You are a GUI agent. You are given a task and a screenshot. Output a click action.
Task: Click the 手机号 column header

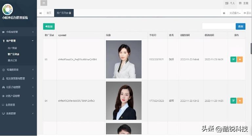click(153, 35)
